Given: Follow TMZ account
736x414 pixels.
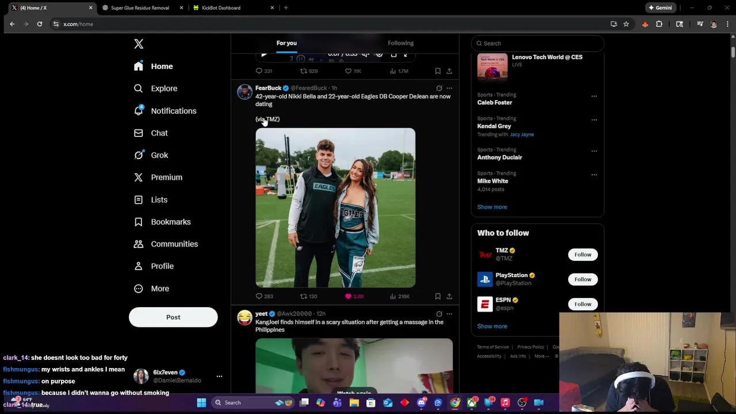Looking at the screenshot, I should 582,255.
